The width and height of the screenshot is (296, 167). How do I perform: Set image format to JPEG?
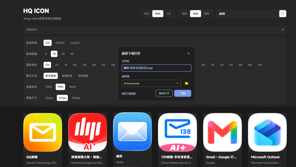[48, 87]
